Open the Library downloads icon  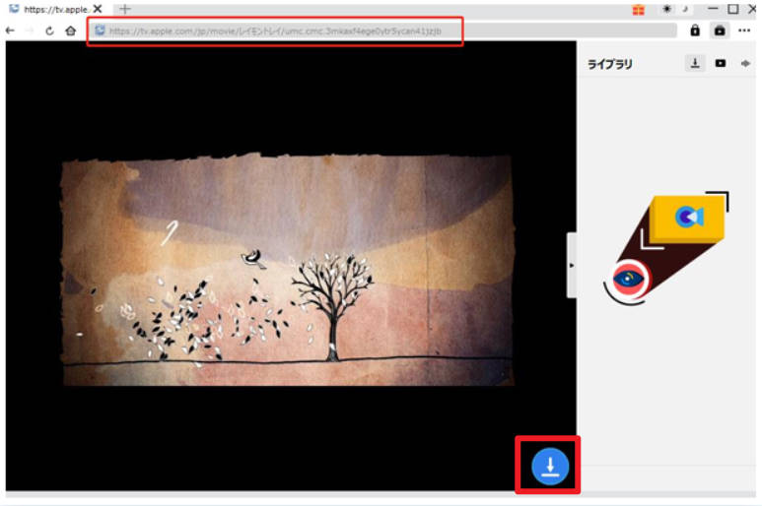[x=695, y=63]
